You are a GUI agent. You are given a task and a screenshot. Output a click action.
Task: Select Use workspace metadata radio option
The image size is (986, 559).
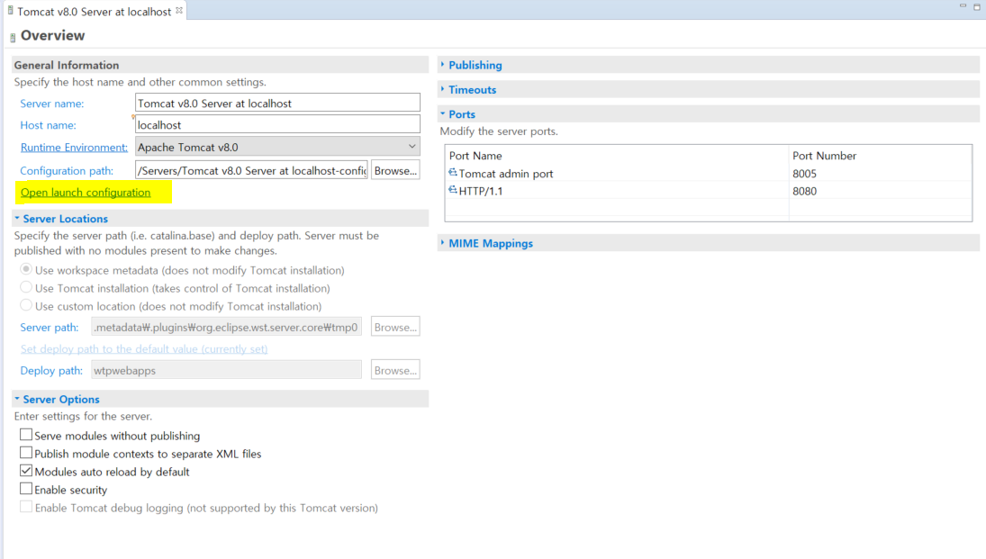pyautogui.click(x=26, y=269)
